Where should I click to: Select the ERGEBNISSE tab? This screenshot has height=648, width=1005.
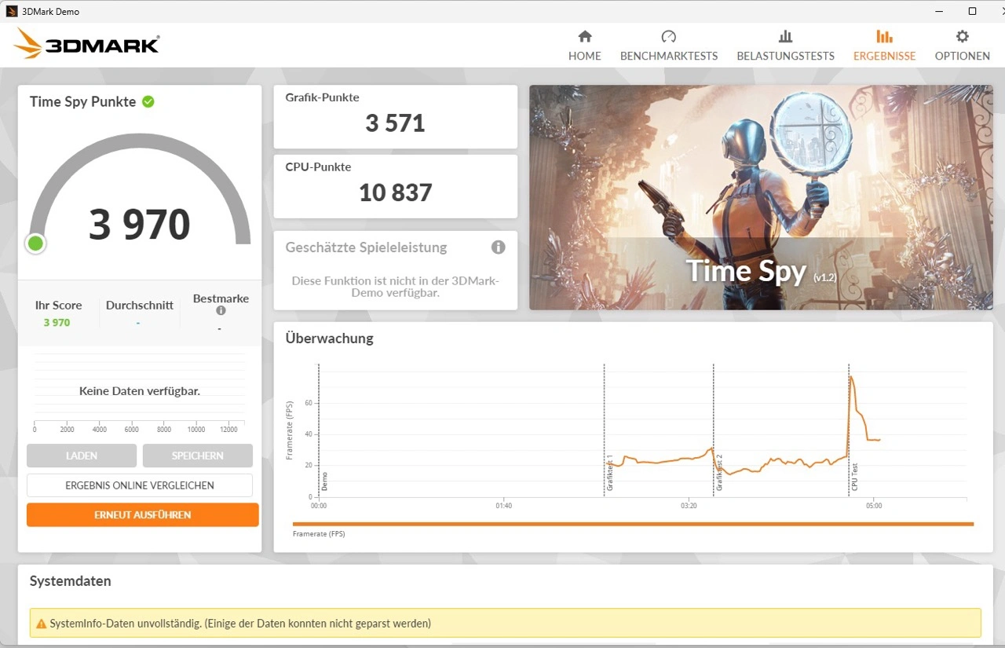[884, 46]
